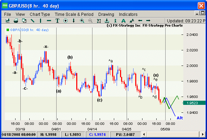Click the copy chart windows icon
Viewport: 207px width, 139px height.
[24, 21]
